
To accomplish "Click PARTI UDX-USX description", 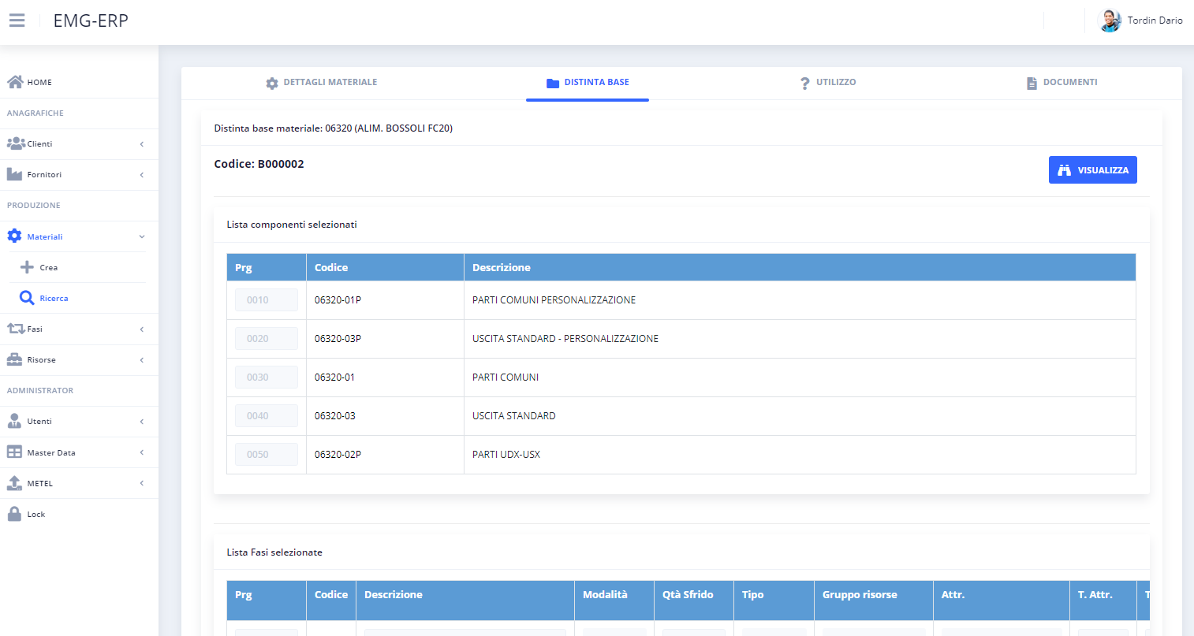I will (506, 455).
